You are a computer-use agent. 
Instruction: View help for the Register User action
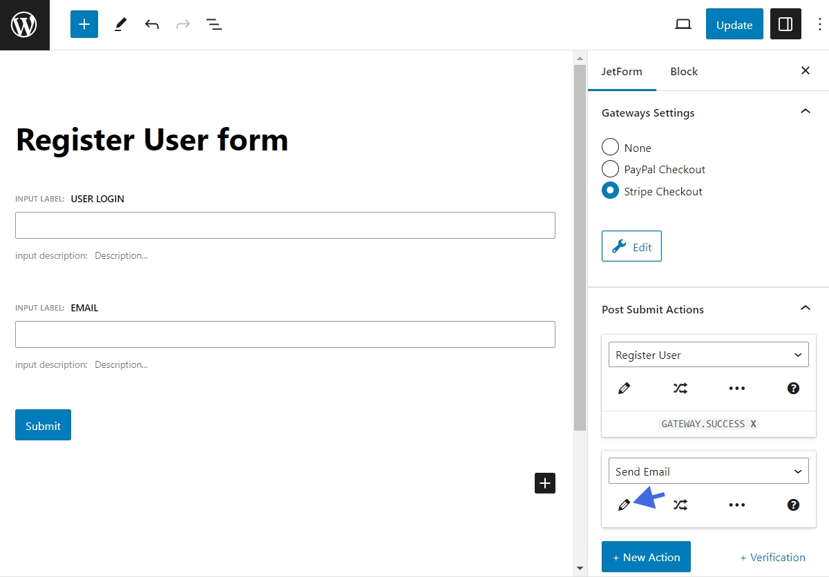(x=792, y=388)
